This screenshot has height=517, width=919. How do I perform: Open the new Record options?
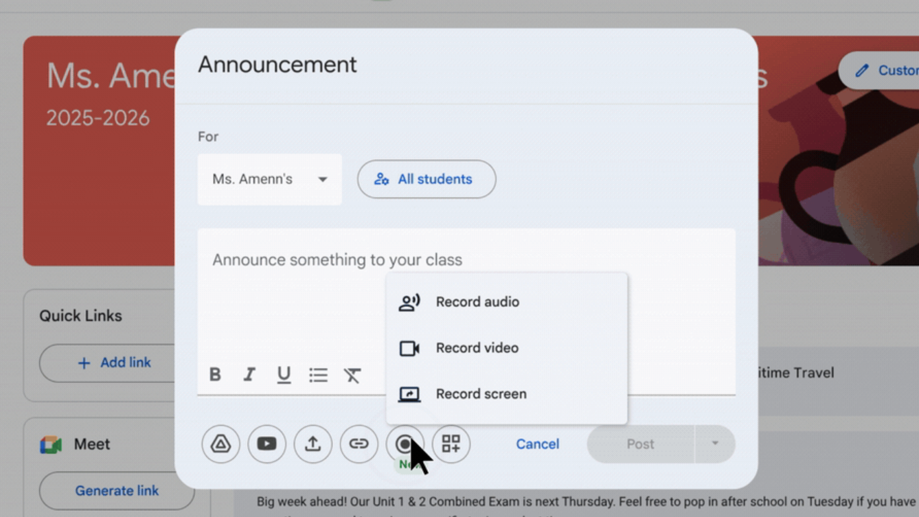(x=405, y=444)
